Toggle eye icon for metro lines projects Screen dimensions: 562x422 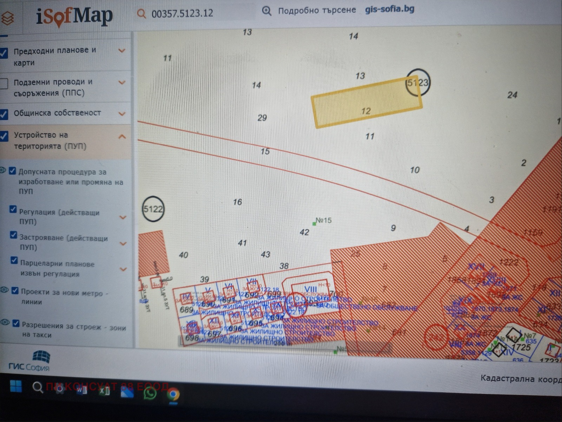(4, 290)
